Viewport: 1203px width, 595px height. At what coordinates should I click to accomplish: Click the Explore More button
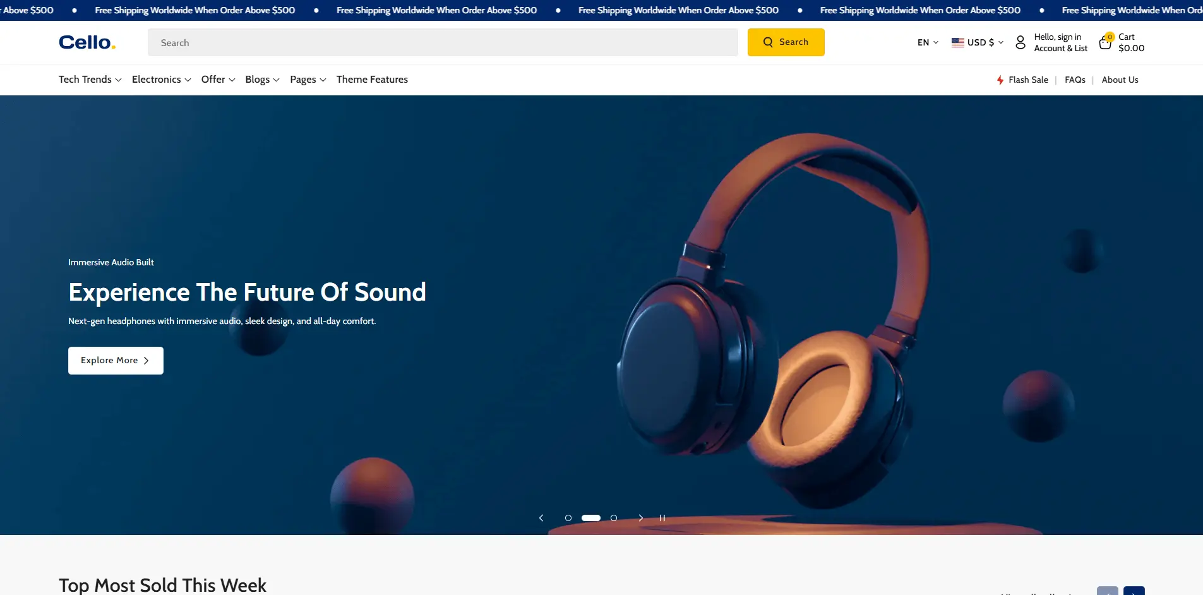point(116,360)
